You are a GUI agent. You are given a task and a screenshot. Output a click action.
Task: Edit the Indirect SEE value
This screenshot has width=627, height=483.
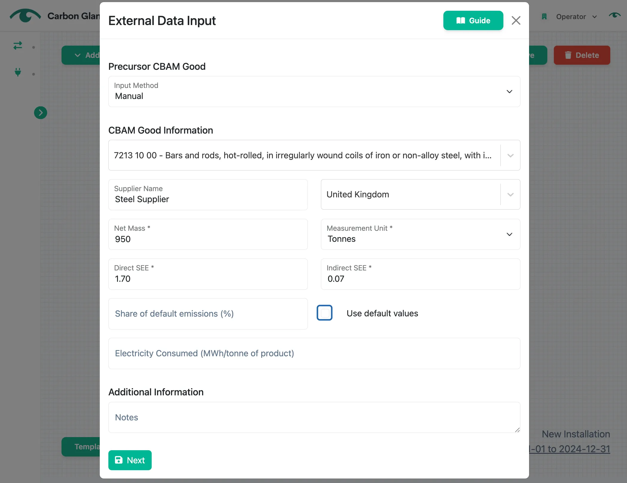click(x=420, y=274)
